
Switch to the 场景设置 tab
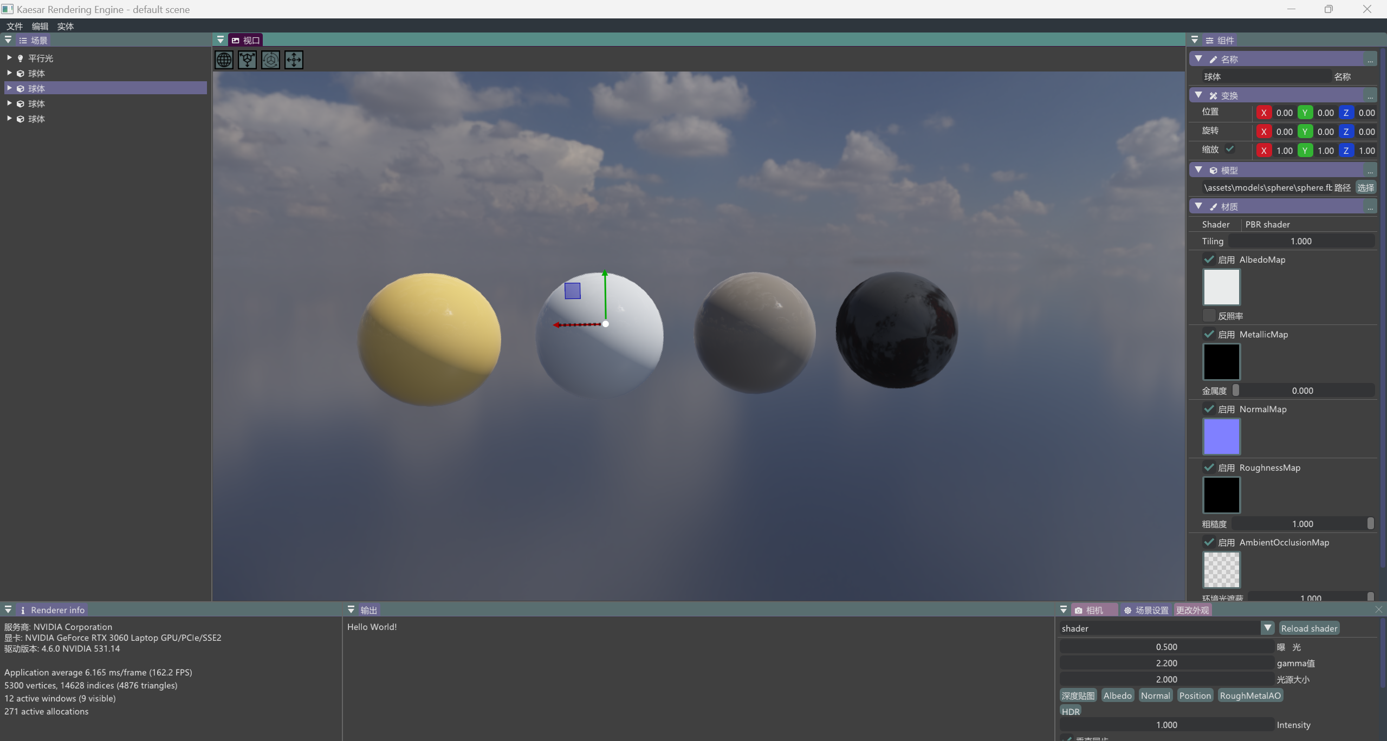[x=1146, y=610]
